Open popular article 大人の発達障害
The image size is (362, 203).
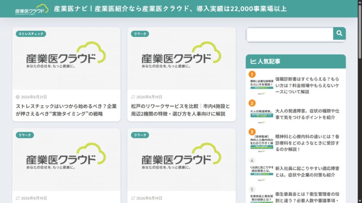307,114
